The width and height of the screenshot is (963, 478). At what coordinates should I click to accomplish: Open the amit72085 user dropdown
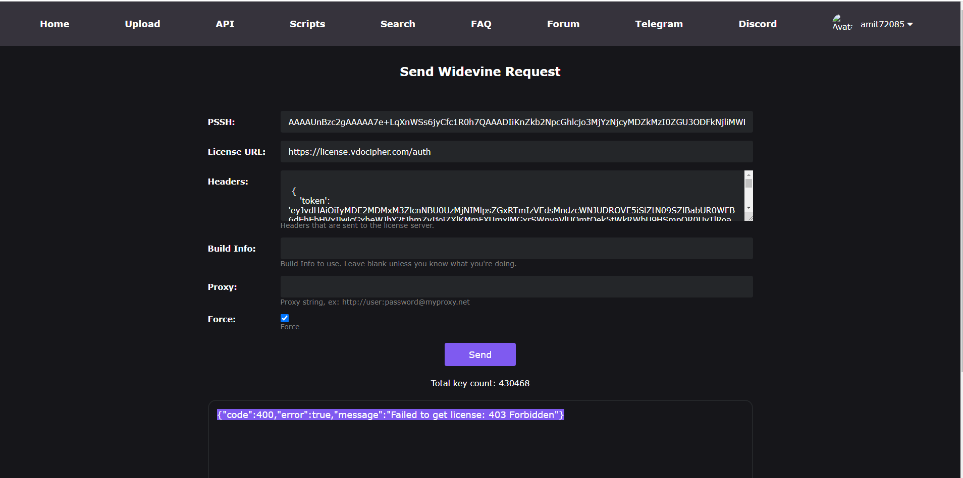click(x=886, y=24)
